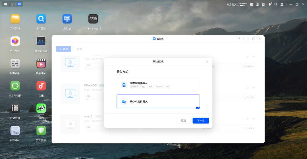Open the notifications bell icon
Screen dimensions: 307x159
(270, 4)
